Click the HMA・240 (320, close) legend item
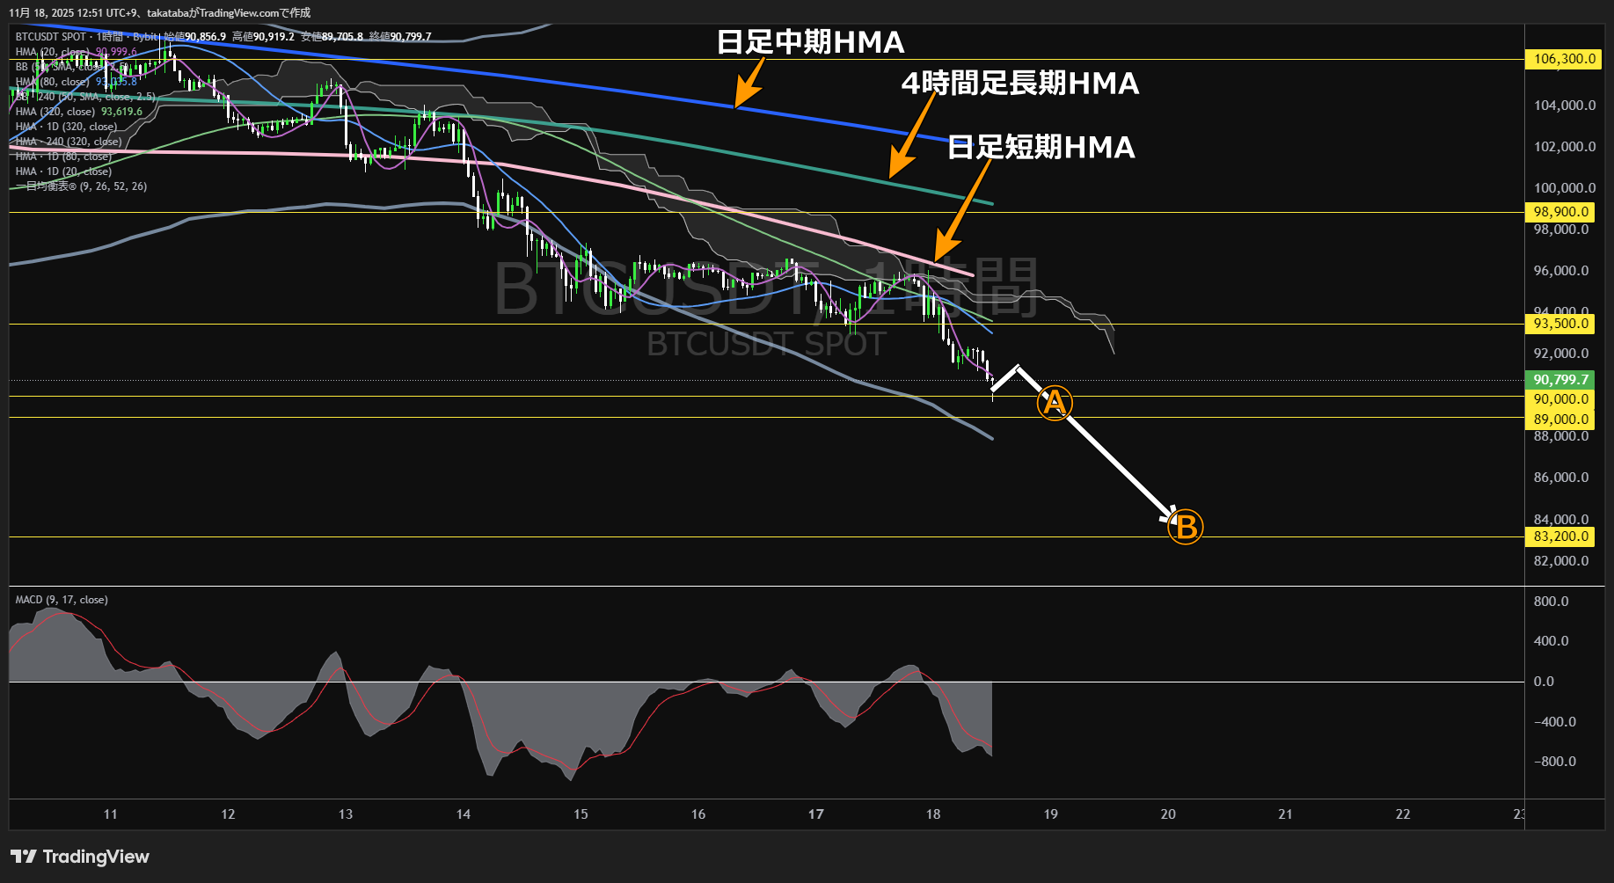This screenshot has width=1614, height=883. click(66, 141)
